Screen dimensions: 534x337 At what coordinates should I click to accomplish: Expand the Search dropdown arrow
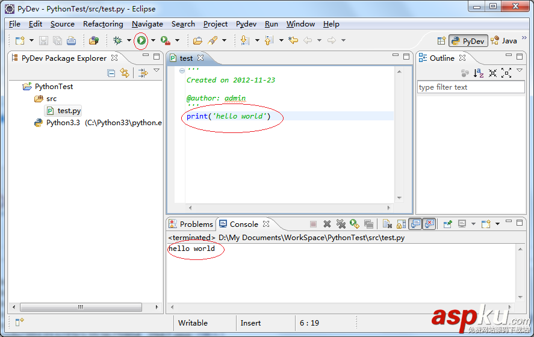coord(224,40)
